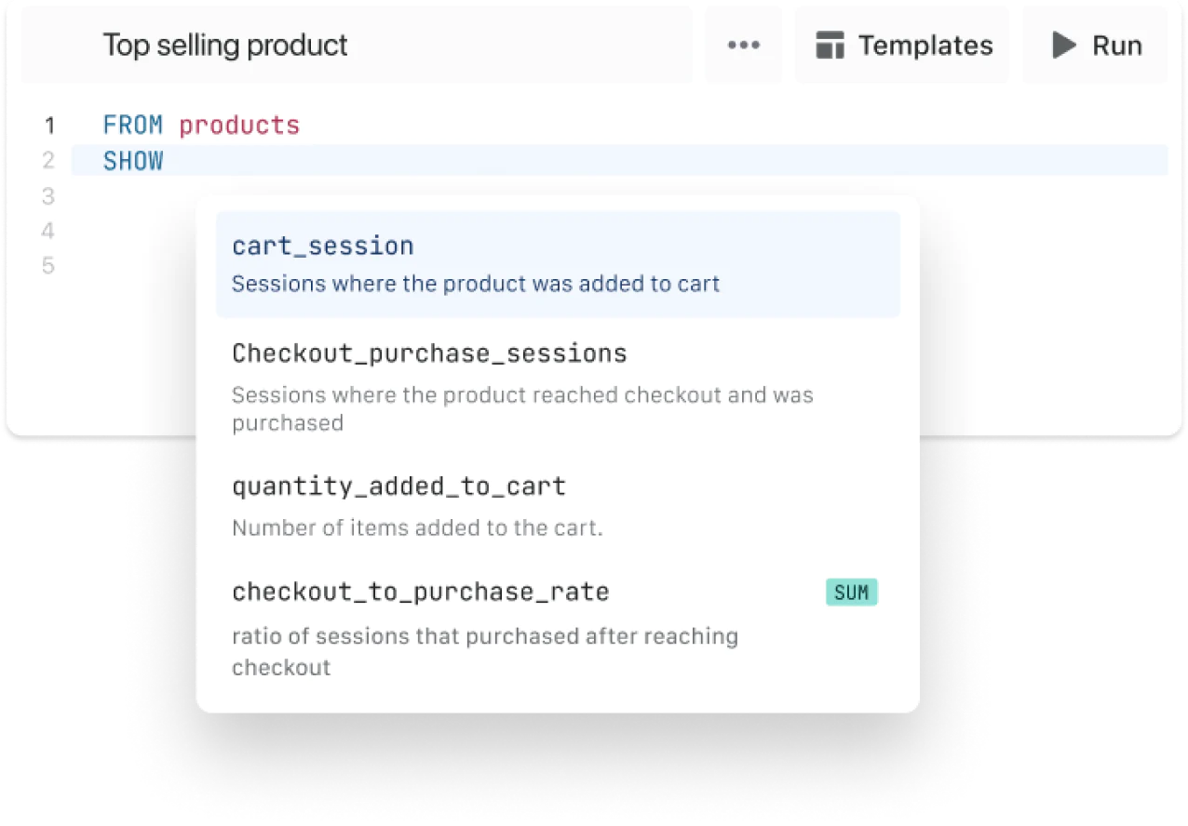Select the cart_session autocomplete suggestion
This screenshot has height=826, width=1188.
(x=322, y=246)
